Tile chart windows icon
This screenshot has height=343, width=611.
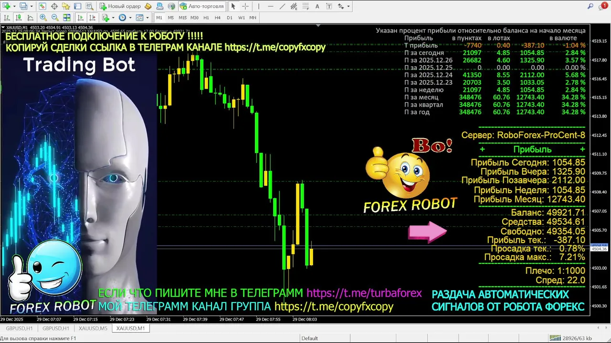tap(67, 18)
